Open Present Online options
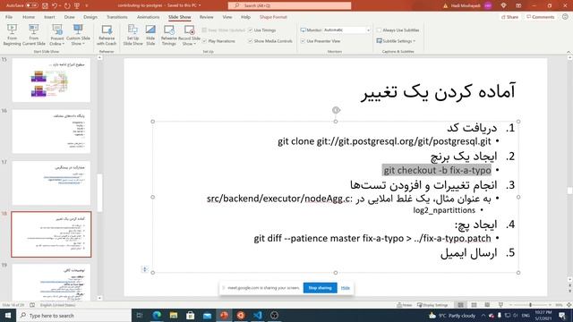This screenshot has width=573, height=322. coord(56,35)
